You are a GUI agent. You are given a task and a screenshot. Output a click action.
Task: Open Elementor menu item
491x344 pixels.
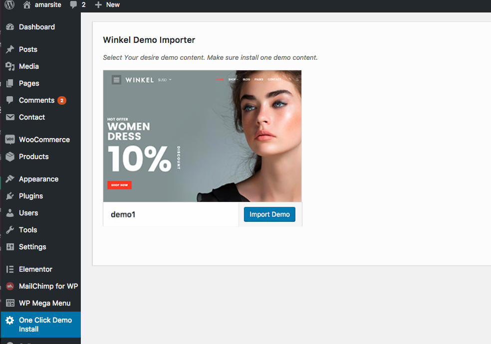[x=36, y=269]
